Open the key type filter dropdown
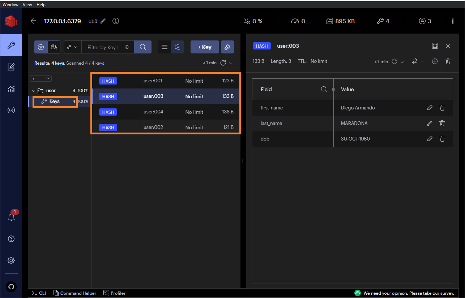This screenshot has height=298, width=465. (72, 47)
